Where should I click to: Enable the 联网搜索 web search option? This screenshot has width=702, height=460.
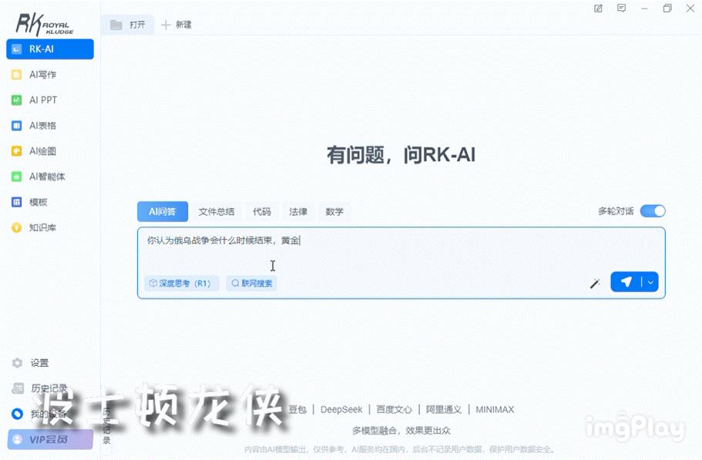(251, 283)
